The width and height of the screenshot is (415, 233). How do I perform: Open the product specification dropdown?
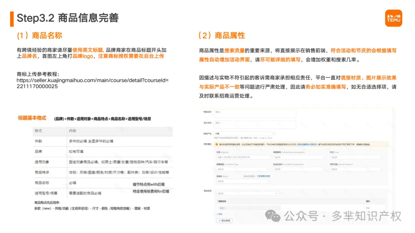click(x=247, y=193)
